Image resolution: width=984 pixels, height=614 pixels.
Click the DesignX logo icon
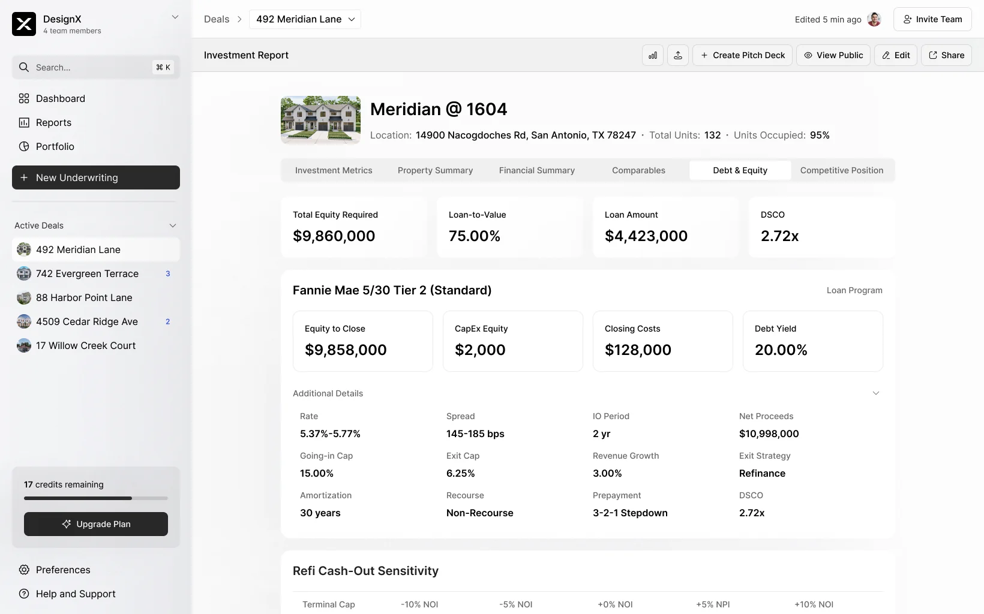click(x=24, y=24)
